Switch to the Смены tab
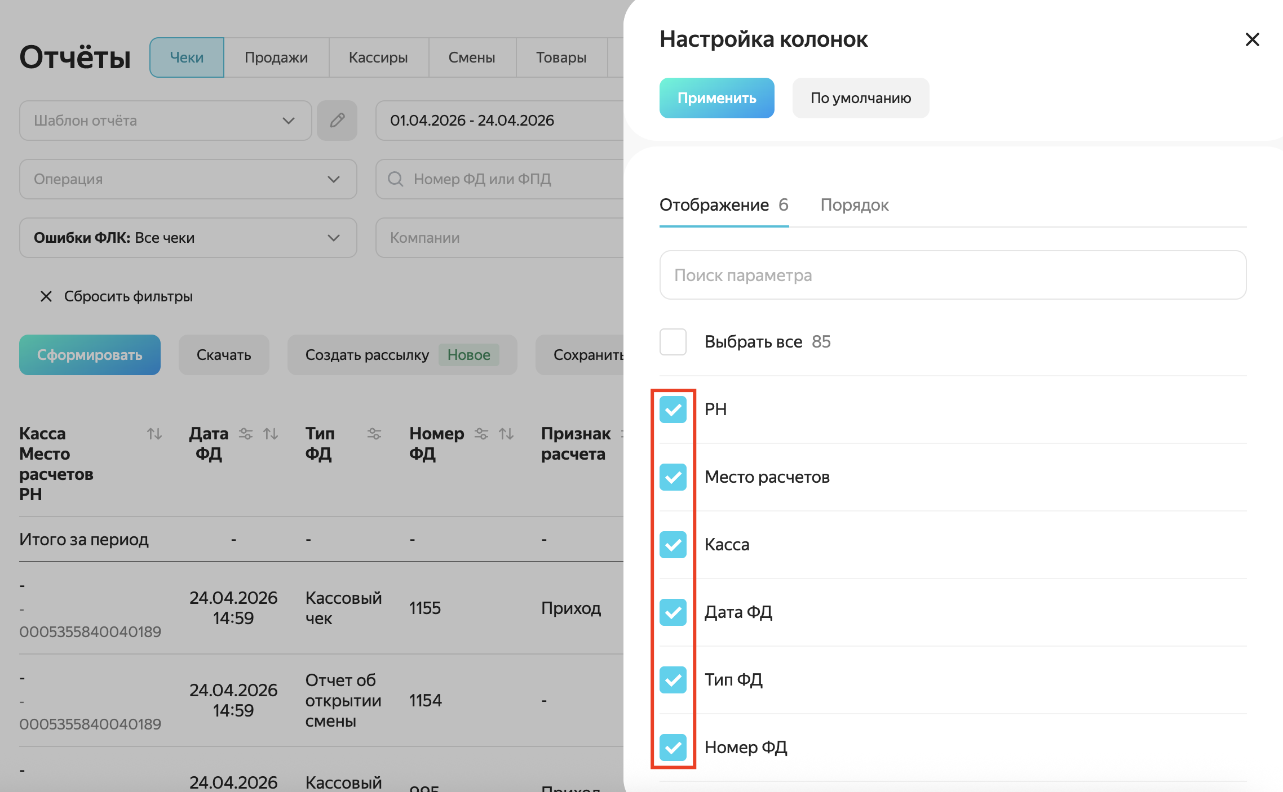The width and height of the screenshot is (1283, 792). [472, 57]
